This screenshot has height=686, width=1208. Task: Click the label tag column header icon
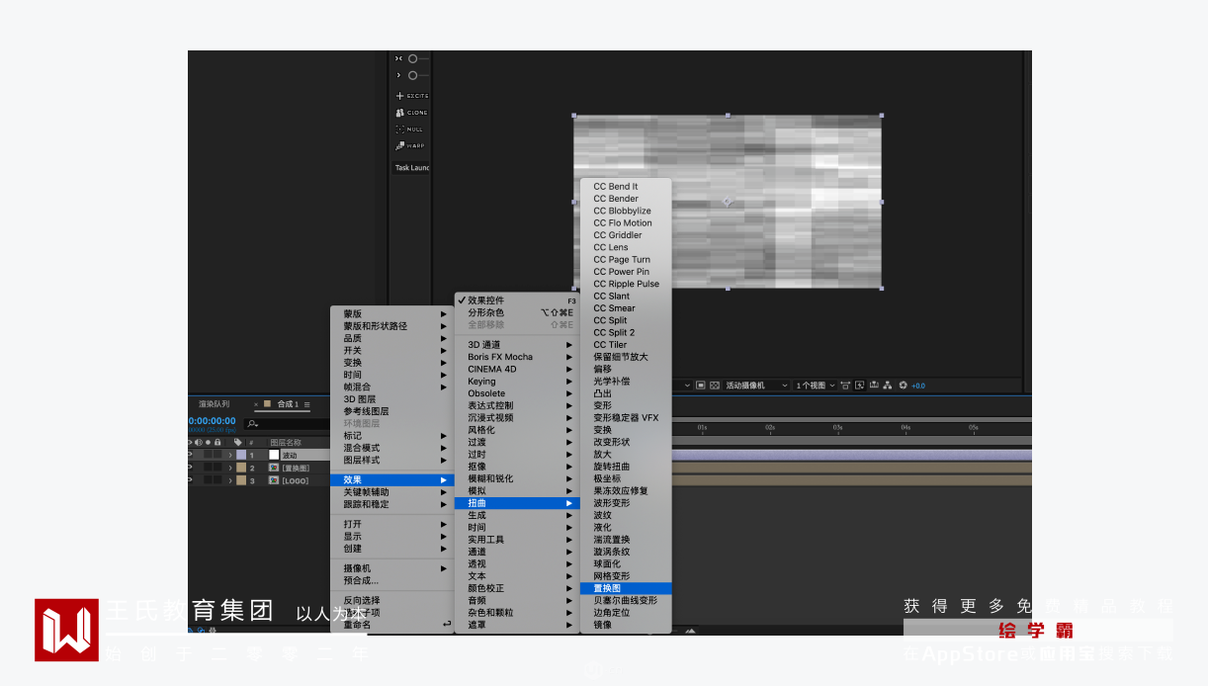pos(238,442)
